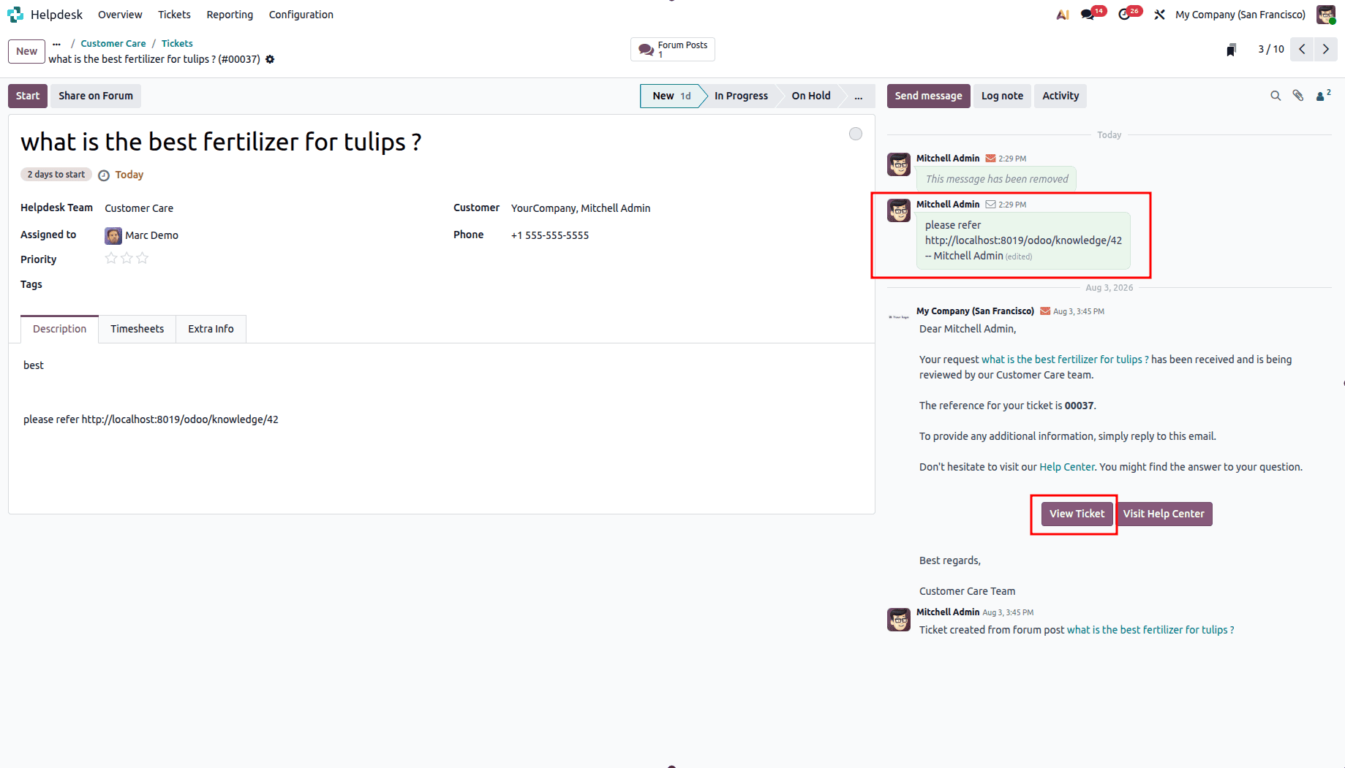Click Marc Demo's avatar in Assigned to
The image size is (1345, 768).
(113, 235)
